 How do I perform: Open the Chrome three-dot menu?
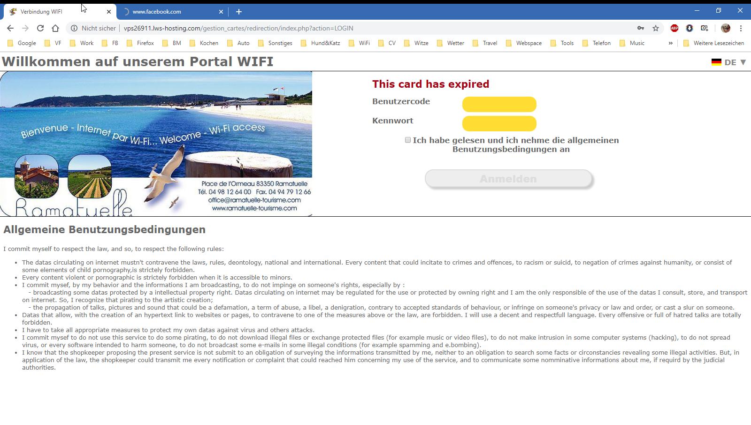[x=741, y=28]
